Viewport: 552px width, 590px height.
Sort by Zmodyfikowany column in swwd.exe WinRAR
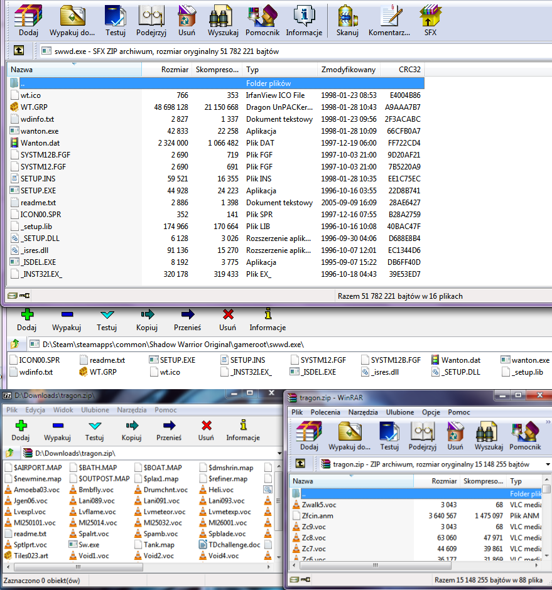click(x=349, y=69)
